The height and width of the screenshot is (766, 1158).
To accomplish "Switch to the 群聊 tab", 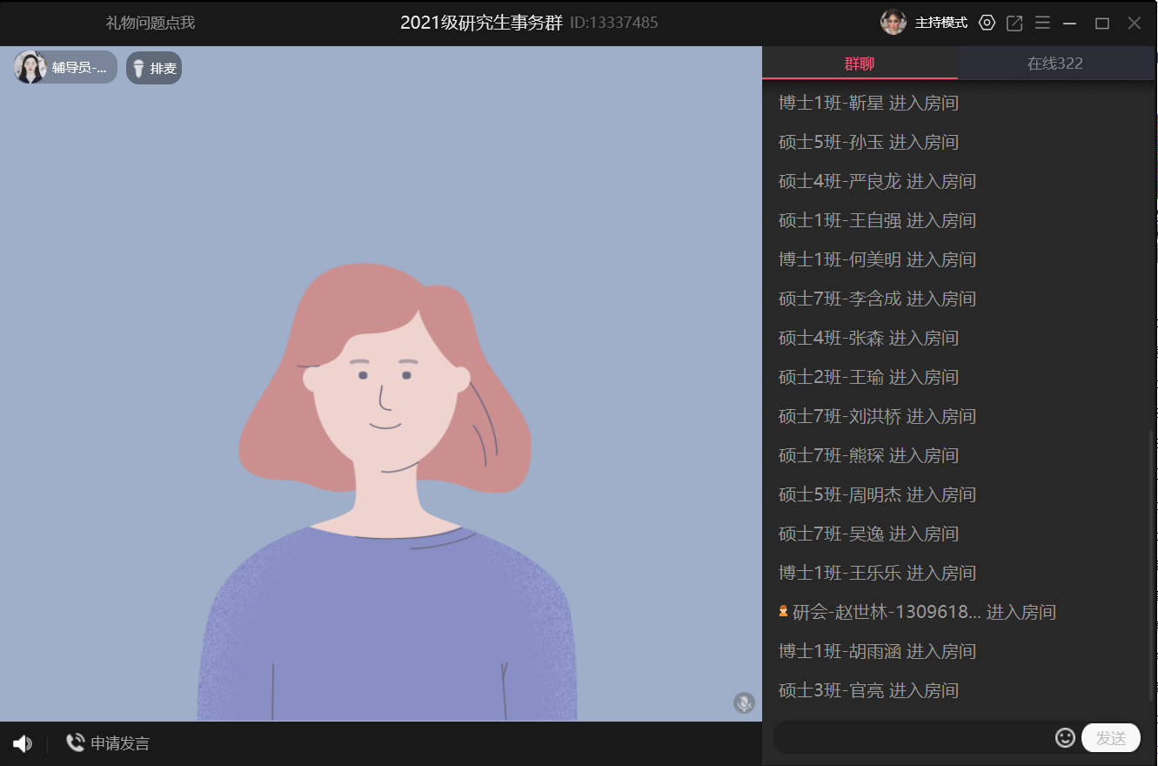I will [x=860, y=64].
